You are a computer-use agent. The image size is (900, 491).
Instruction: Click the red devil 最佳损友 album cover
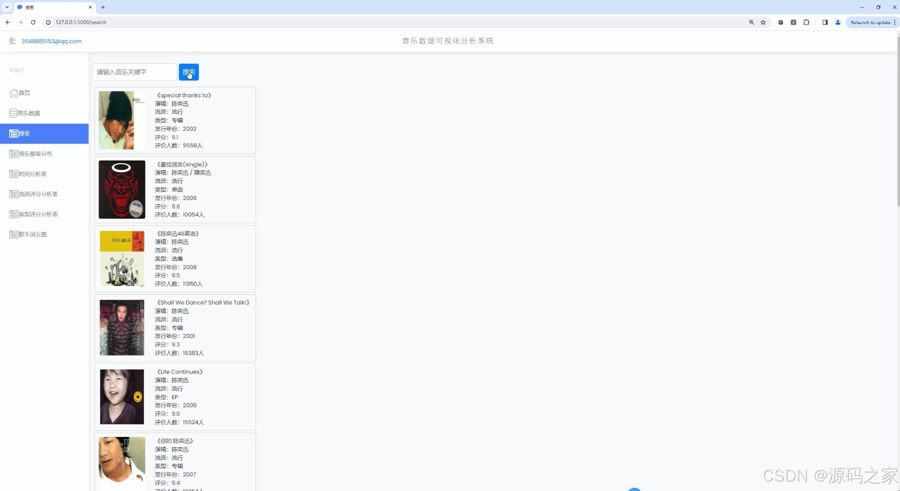(x=122, y=190)
